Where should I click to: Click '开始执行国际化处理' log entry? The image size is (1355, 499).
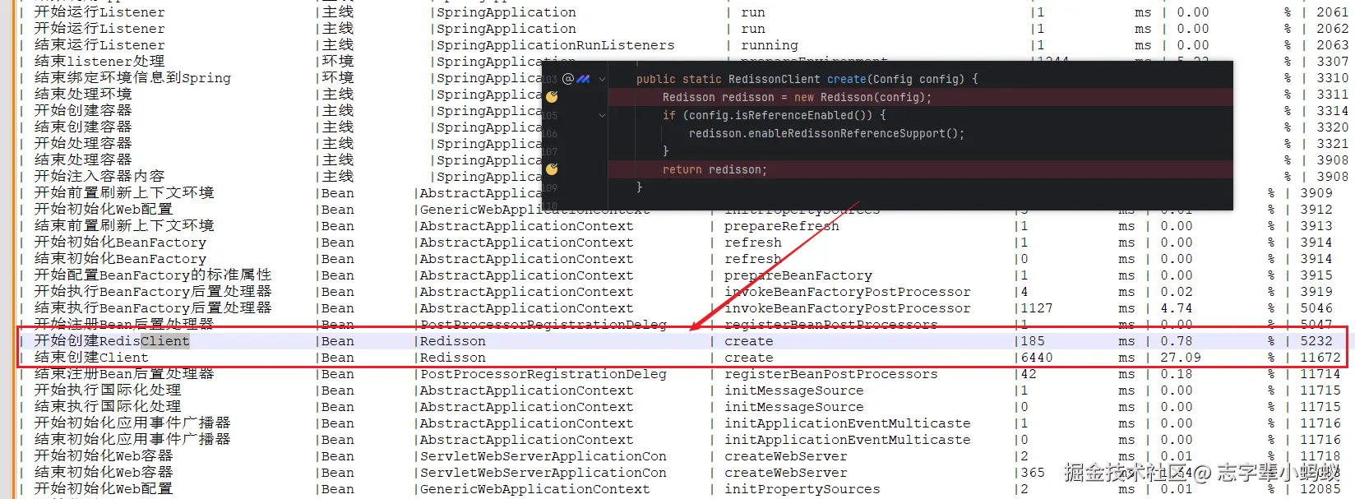[108, 390]
